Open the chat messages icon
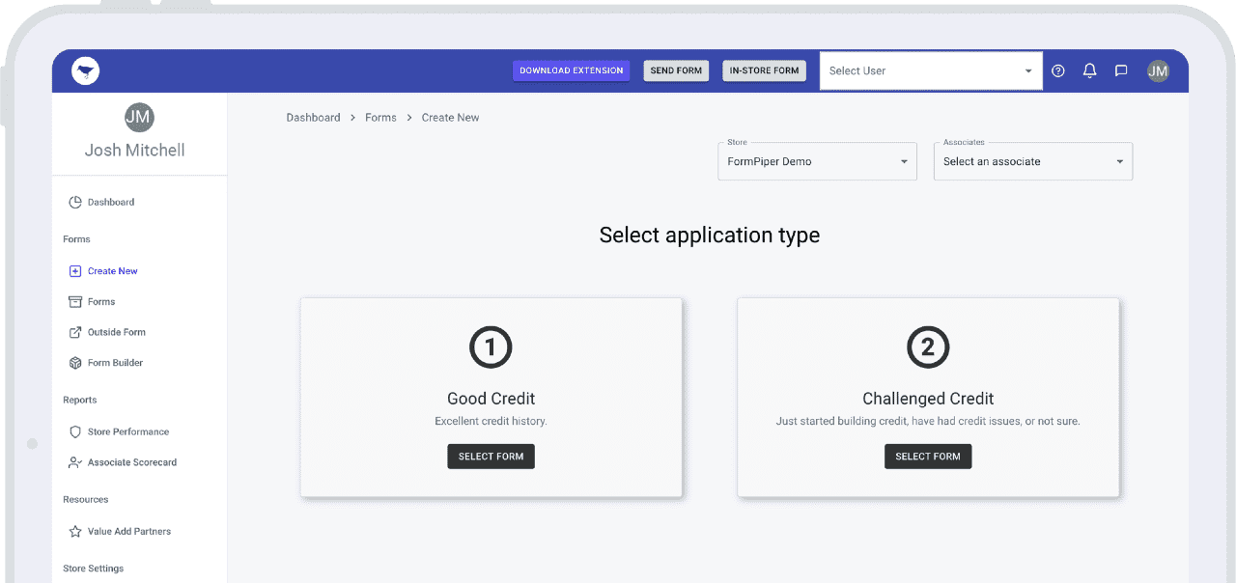Viewport: 1236px width, 583px height. 1121,70
